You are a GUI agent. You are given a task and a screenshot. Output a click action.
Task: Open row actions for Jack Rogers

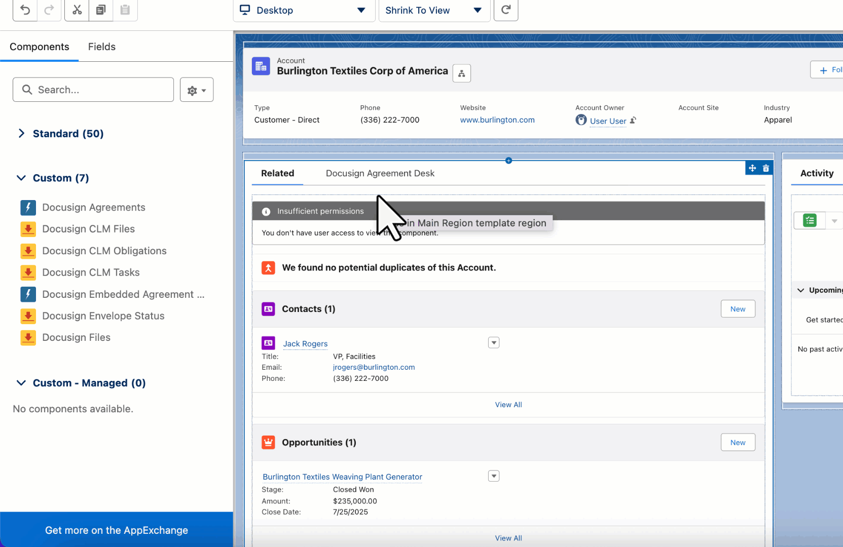point(493,342)
